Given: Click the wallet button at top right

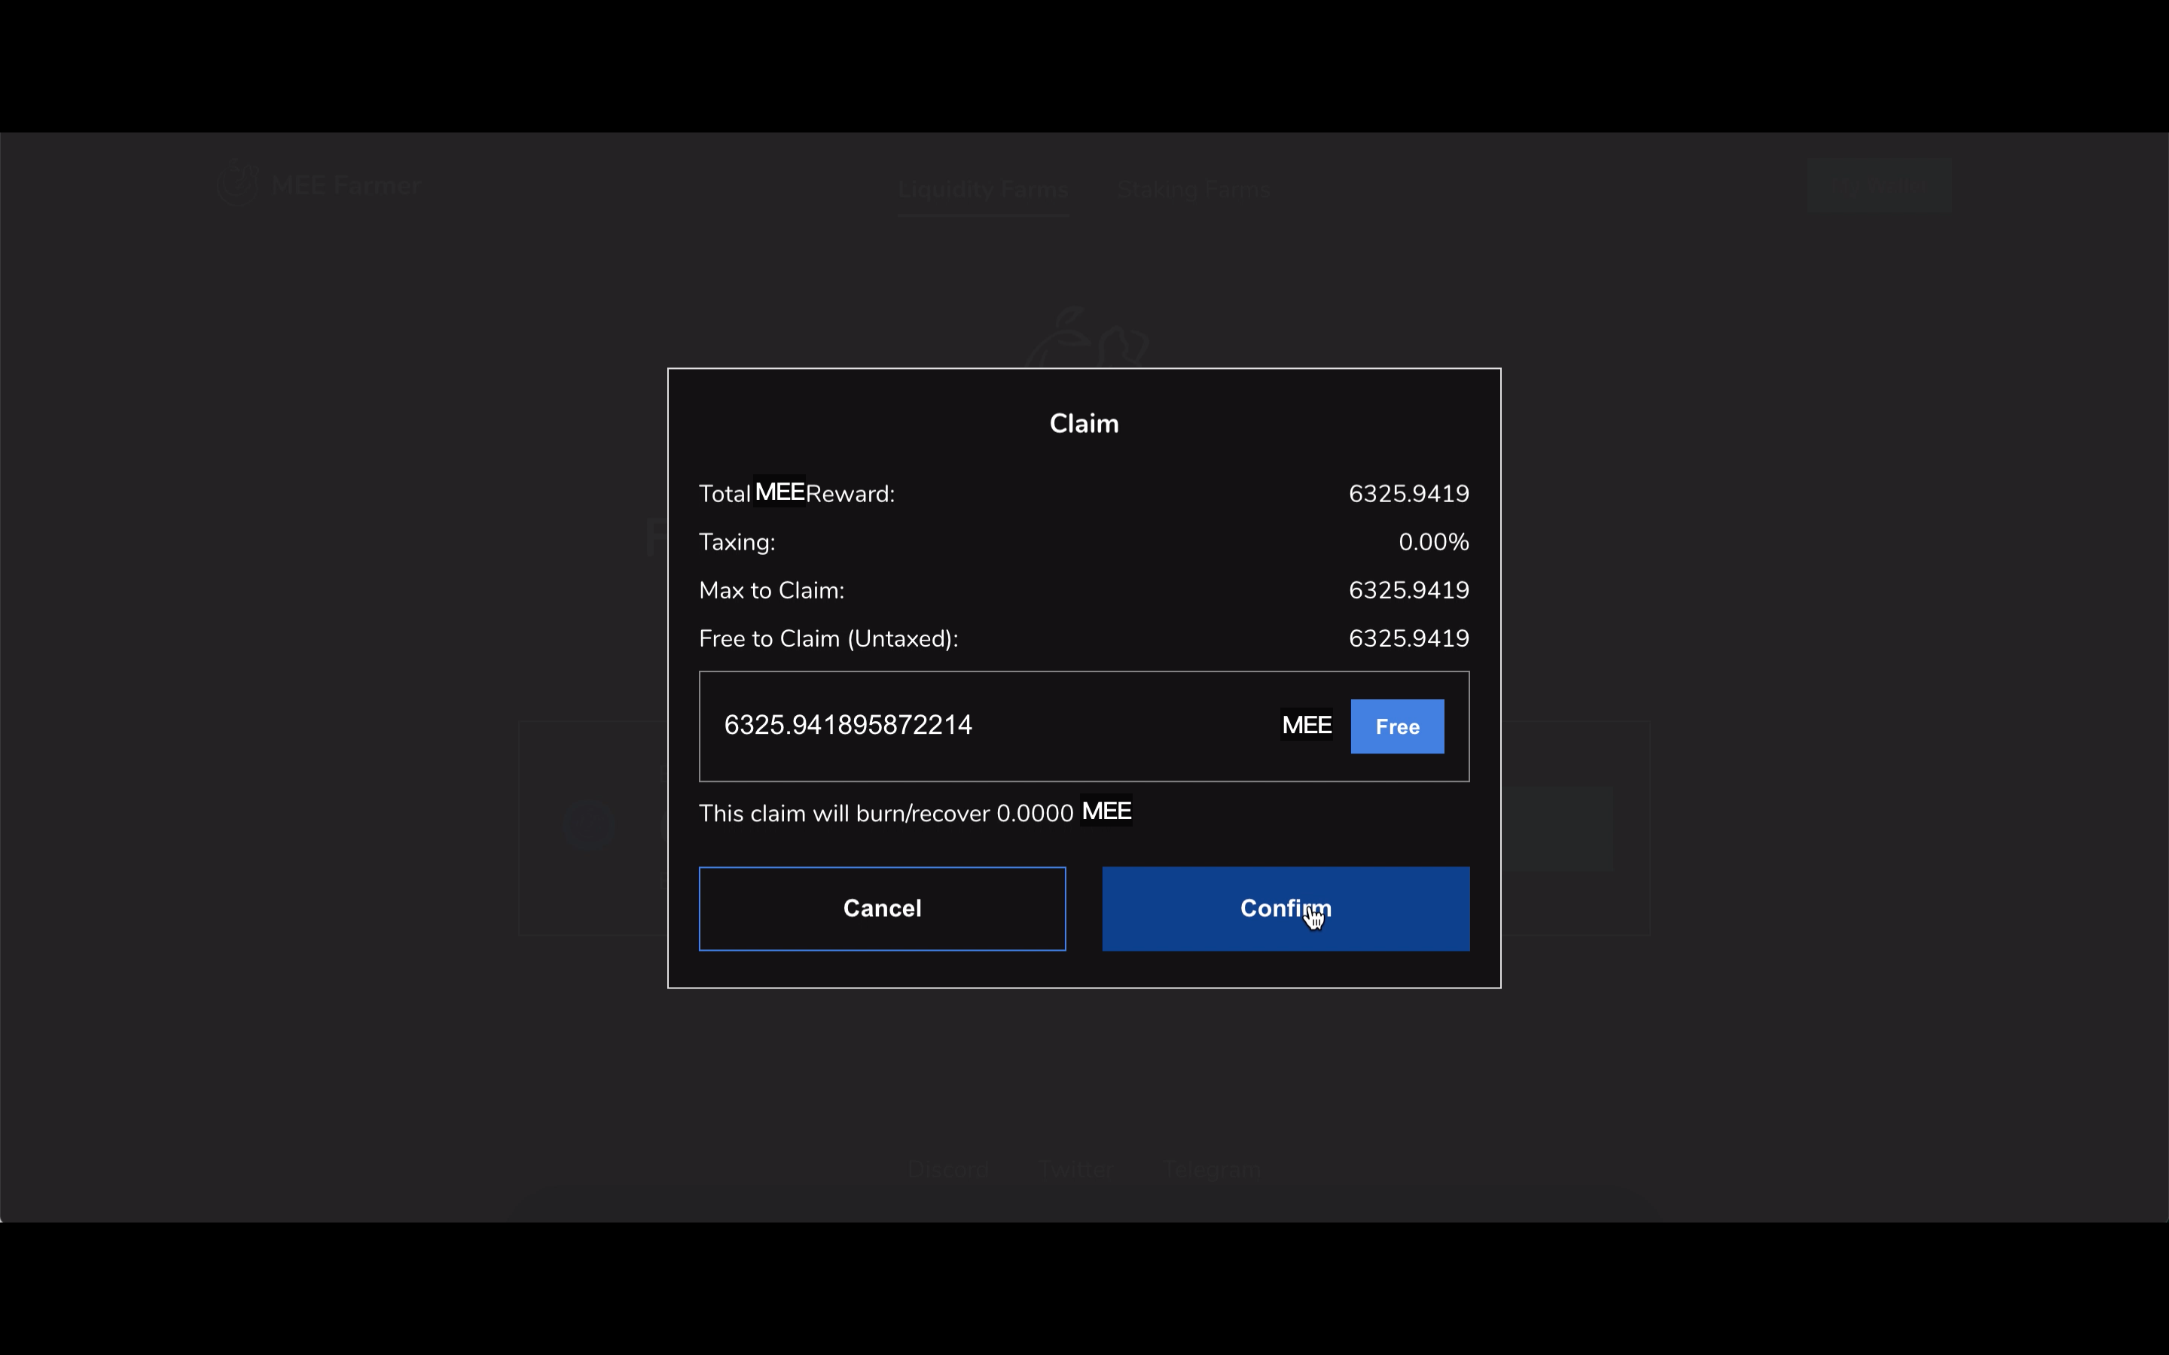Looking at the screenshot, I should tap(1878, 185).
